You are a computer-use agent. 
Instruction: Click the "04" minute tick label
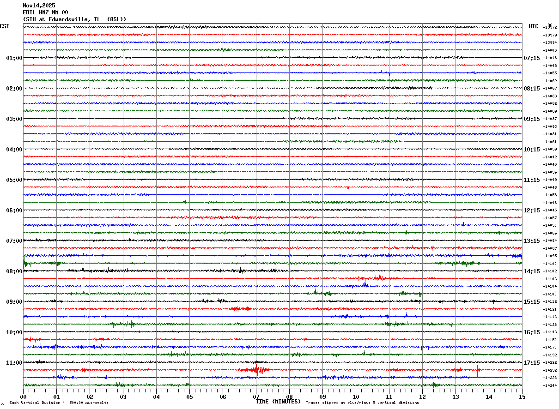point(156,397)
